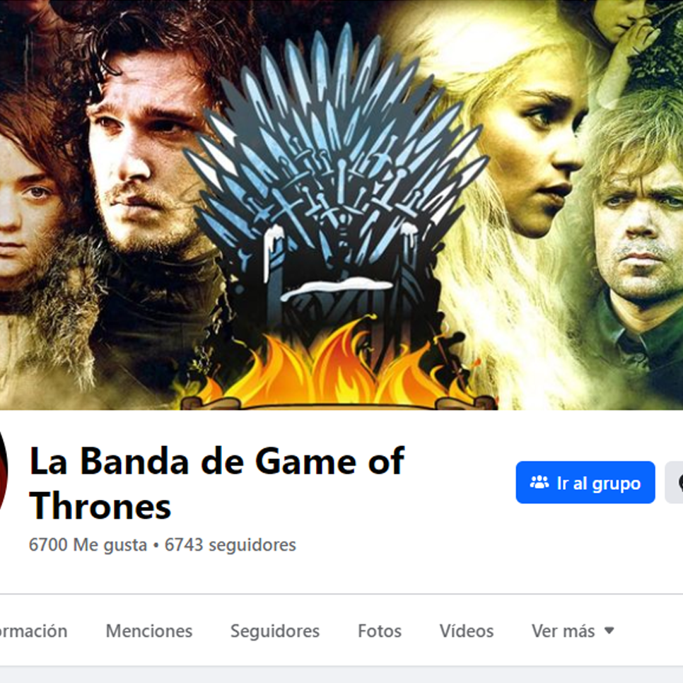Expand the Ver más menu

coord(573,631)
